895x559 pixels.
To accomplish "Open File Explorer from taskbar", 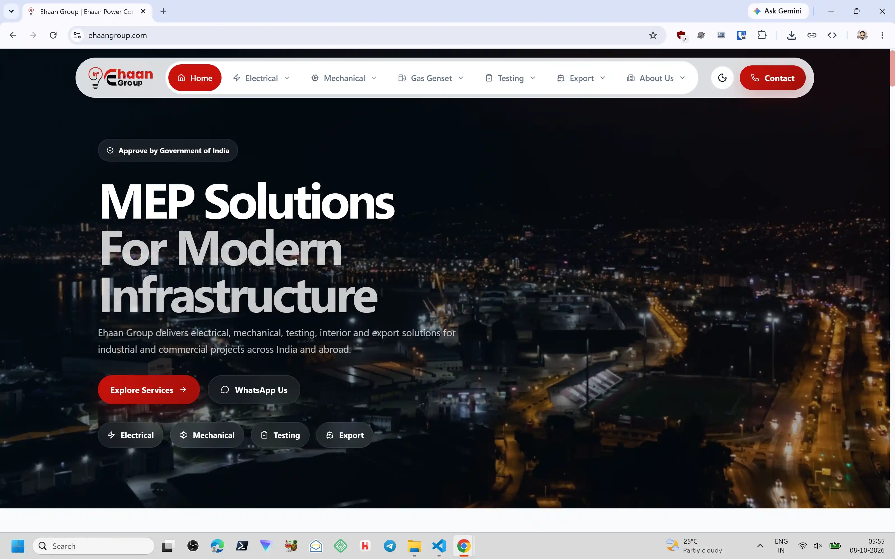I will coord(414,546).
